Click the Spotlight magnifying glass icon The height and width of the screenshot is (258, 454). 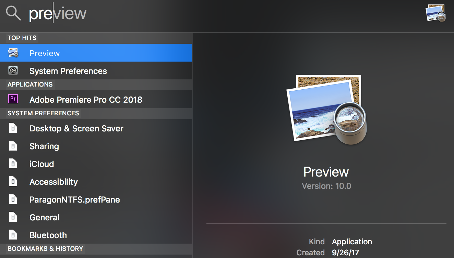[x=14, y=13]
